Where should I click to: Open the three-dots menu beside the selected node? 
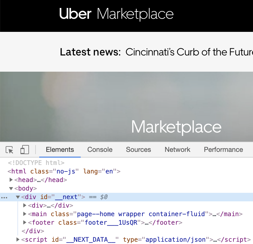pos(4,197)
